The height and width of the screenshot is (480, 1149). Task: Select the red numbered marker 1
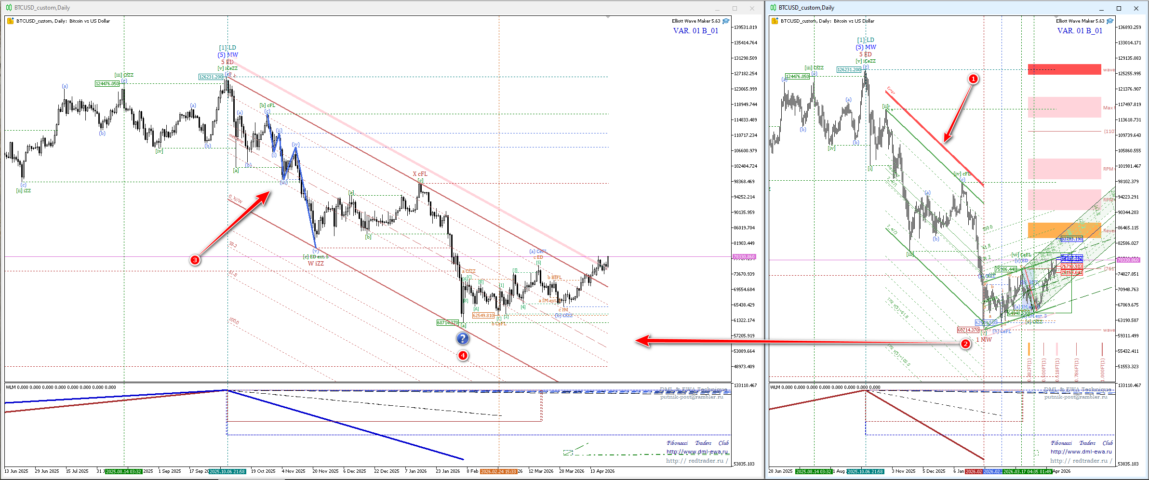coord(973,79)
